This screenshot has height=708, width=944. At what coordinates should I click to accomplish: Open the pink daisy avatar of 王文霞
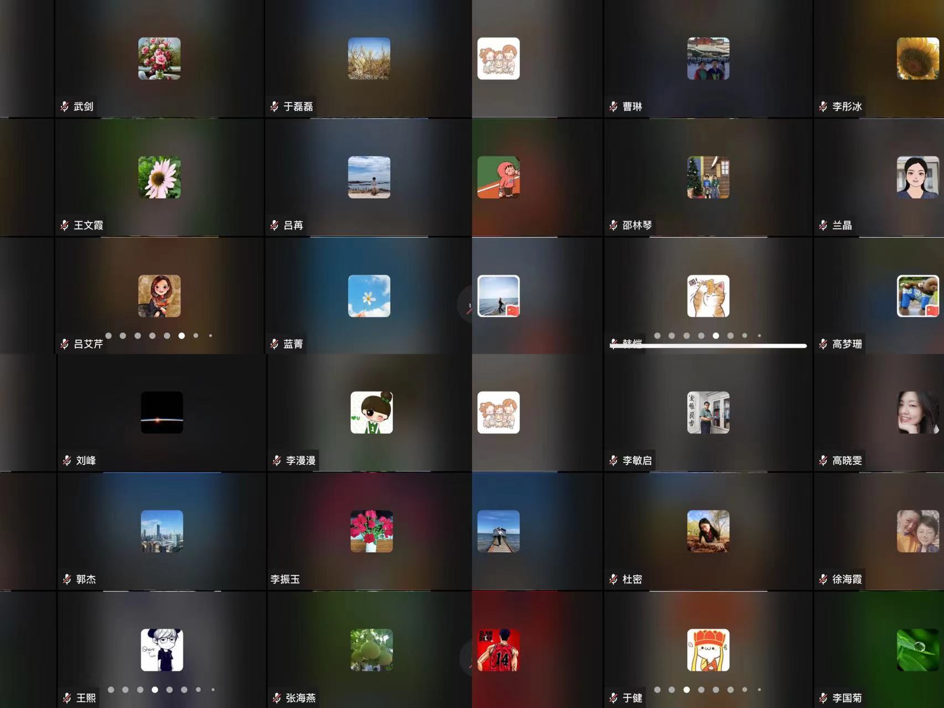[159, 177]
